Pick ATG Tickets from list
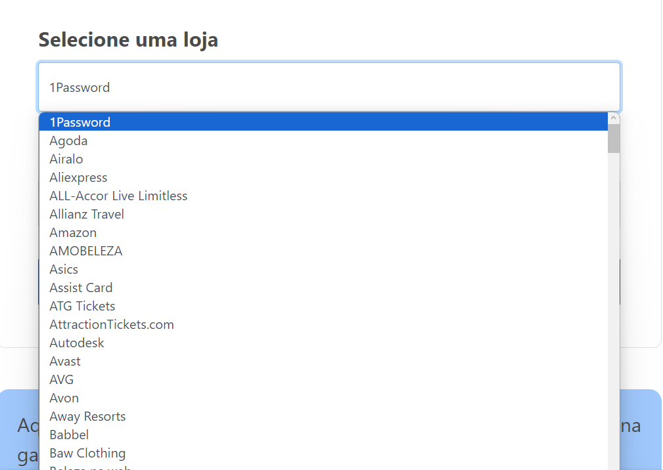 pos(82,306)
